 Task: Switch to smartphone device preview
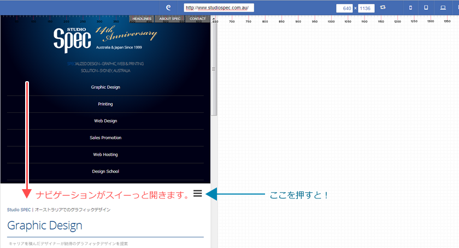[x=410, y=8]
